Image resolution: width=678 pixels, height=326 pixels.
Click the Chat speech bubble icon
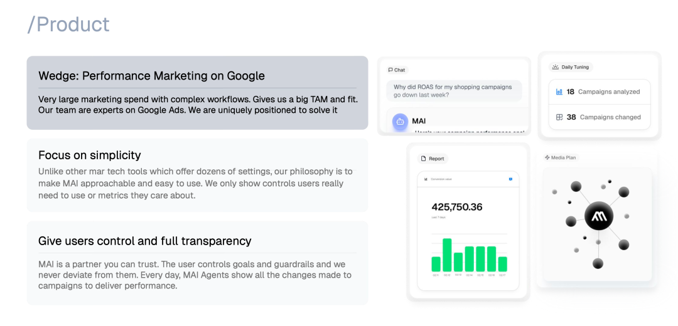[x=390, y=70]
